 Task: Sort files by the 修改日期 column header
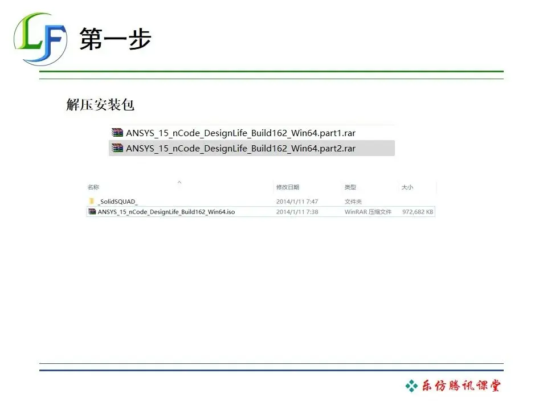[288, 187]
